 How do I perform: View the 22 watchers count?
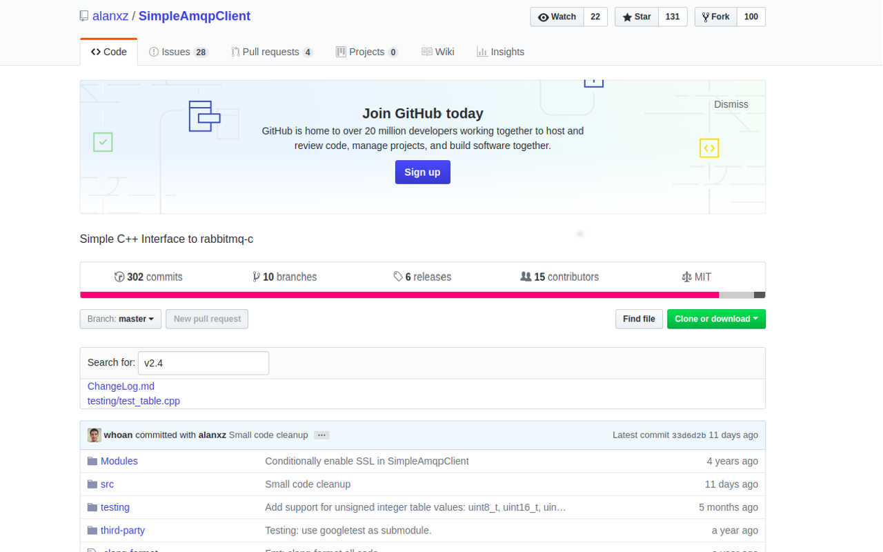point(595,17)
